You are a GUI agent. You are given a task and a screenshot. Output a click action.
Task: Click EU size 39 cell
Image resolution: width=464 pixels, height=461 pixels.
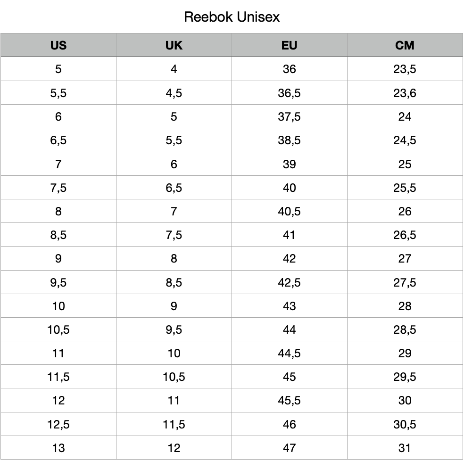coord(289,164)
